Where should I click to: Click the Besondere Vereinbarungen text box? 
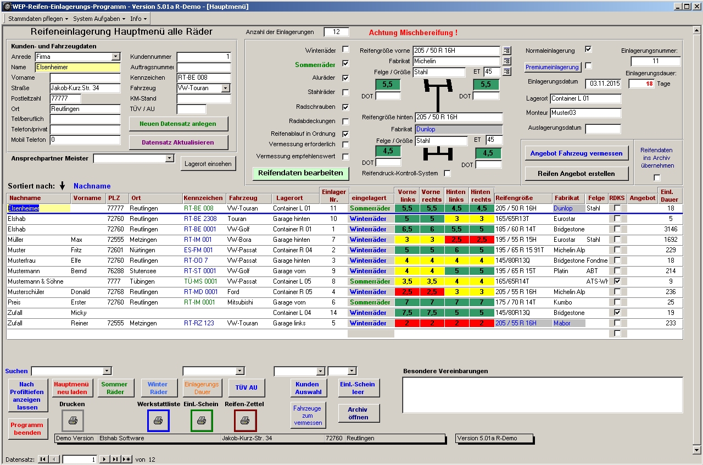pos(543,395)
